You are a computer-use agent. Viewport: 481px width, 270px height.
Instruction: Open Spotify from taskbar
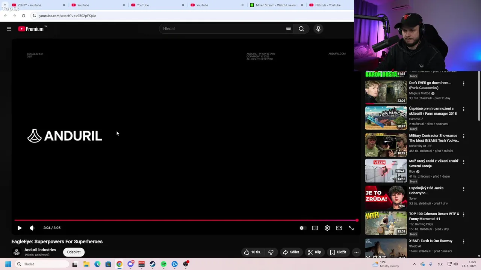[x=163, y=264]
